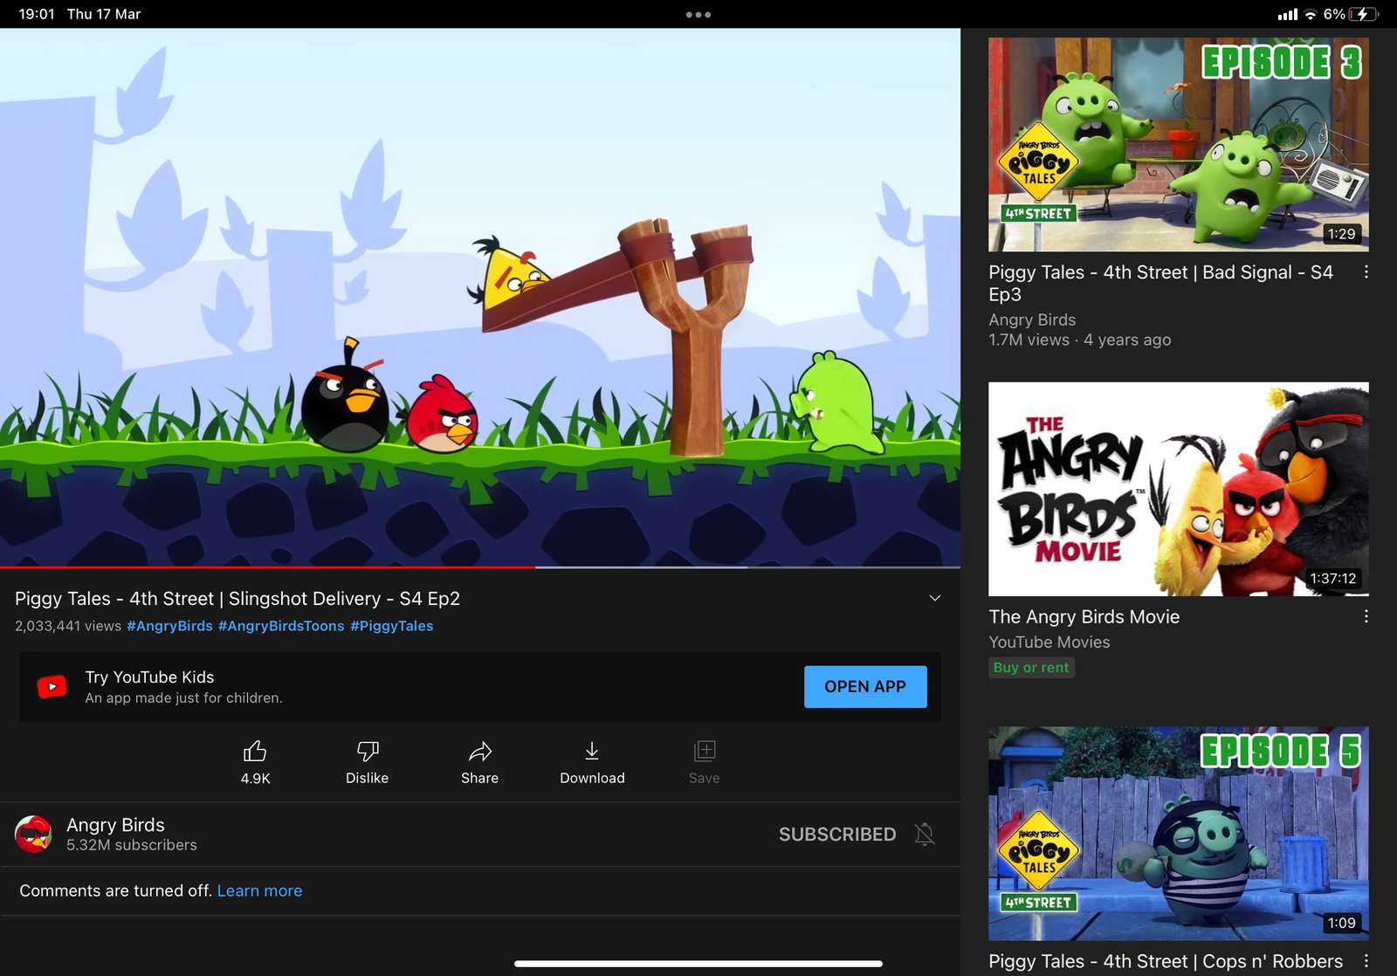Open the #AngryBirdsToons hashtag
The width and height of the screenshot is (1397, 976).
click(x=281, y=625)
